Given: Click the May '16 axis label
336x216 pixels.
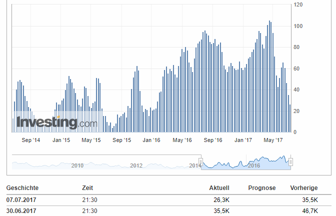Looking at the screenshot, I should (x=182, y=140).
